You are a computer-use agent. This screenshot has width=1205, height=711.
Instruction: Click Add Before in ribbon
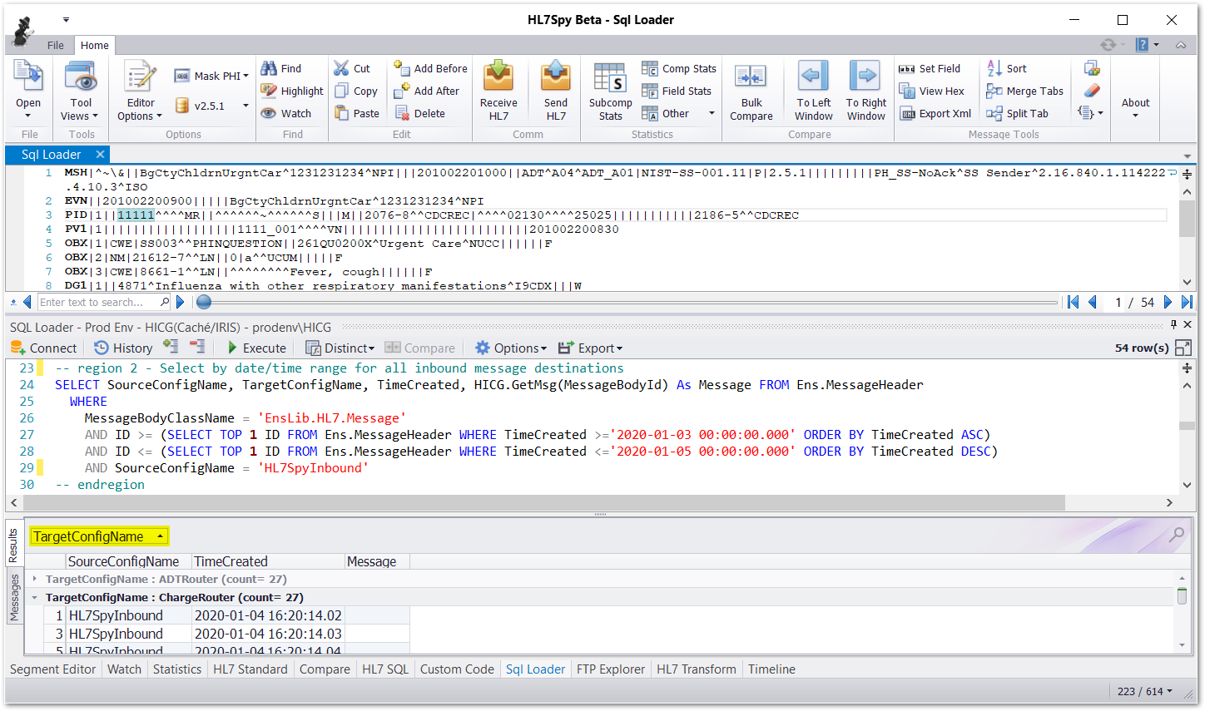[x=431, y=68]
